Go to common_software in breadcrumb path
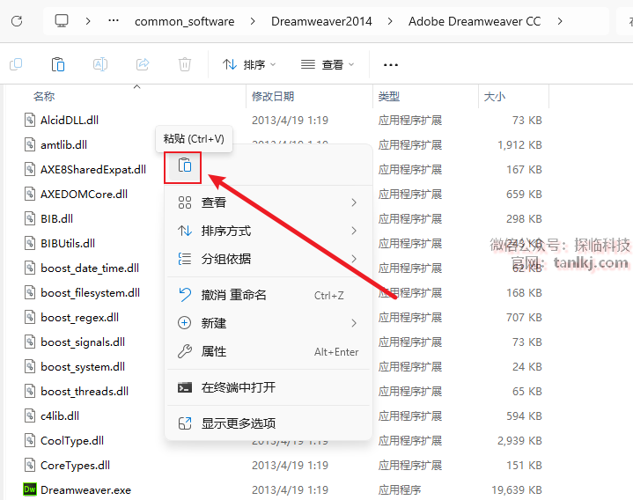This screenshot has width=633, height=500. coord(185,21)
